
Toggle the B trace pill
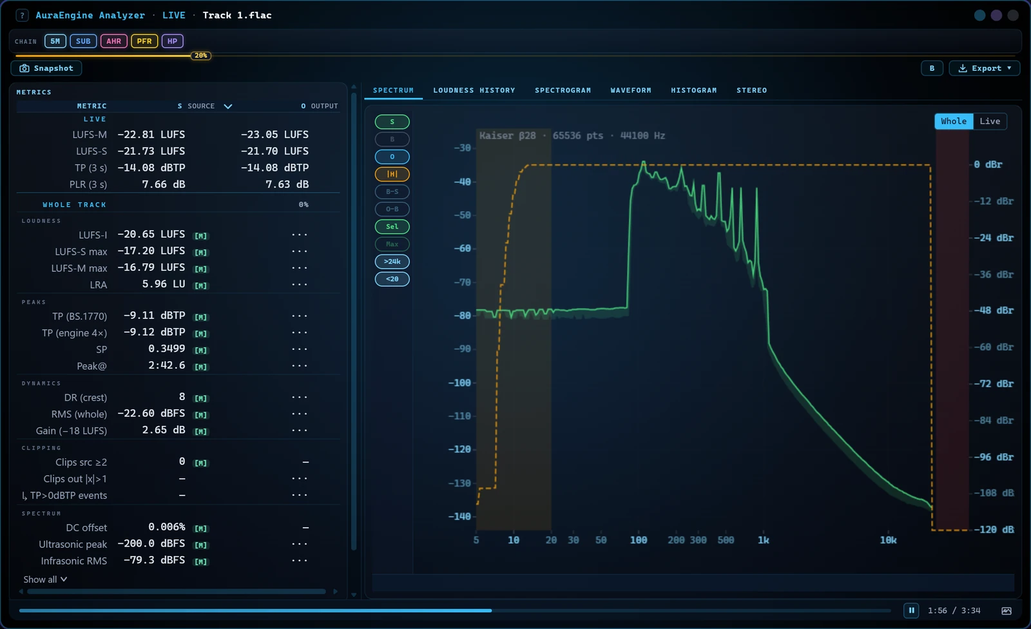pyautogui.click(x=392, y=139)
